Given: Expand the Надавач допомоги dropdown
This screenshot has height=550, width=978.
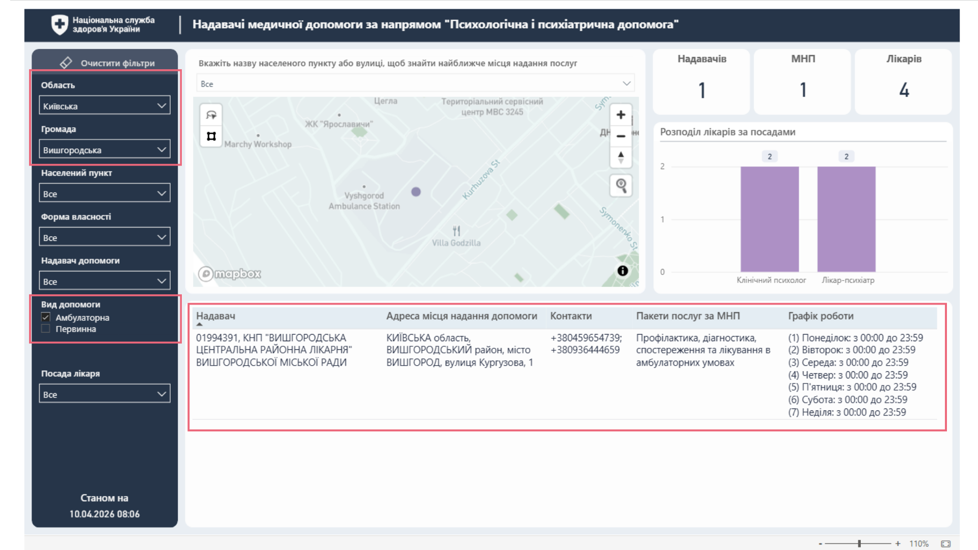Looking at the screenshot, I should [104, 281].
